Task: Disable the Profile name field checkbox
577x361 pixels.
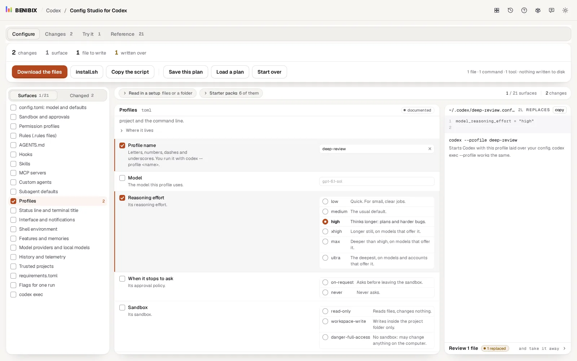Action: (x=122, y=145)
